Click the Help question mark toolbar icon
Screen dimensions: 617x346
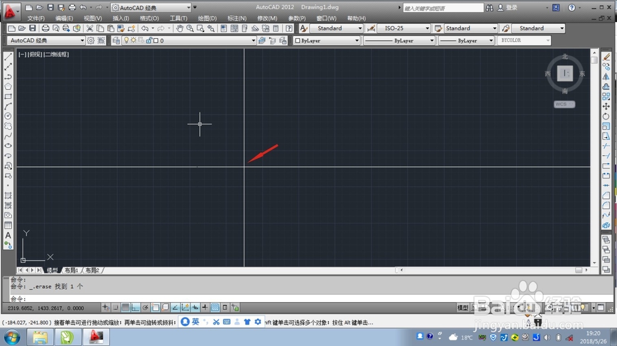(289, 28)
